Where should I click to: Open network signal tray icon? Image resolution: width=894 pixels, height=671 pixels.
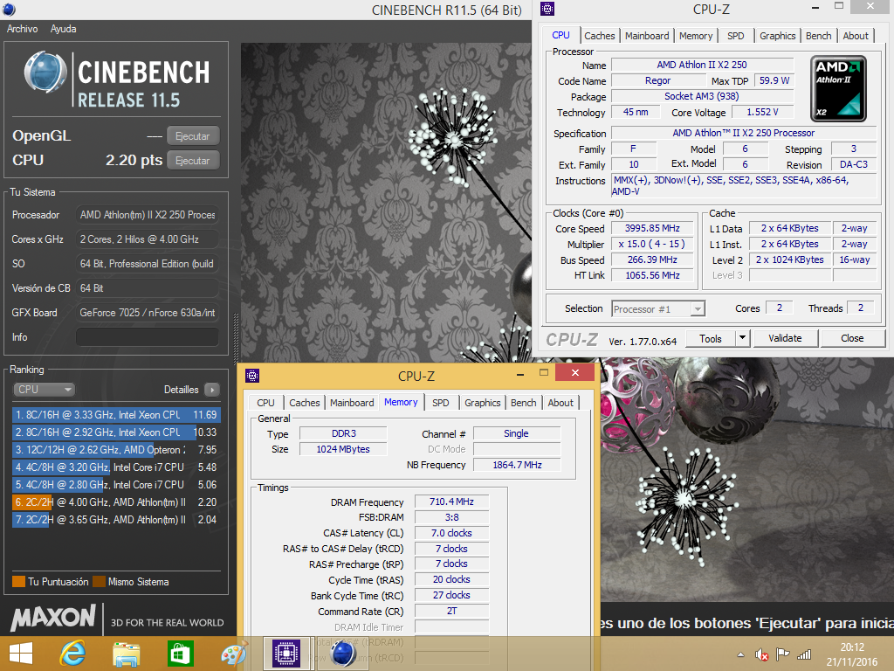804,654
